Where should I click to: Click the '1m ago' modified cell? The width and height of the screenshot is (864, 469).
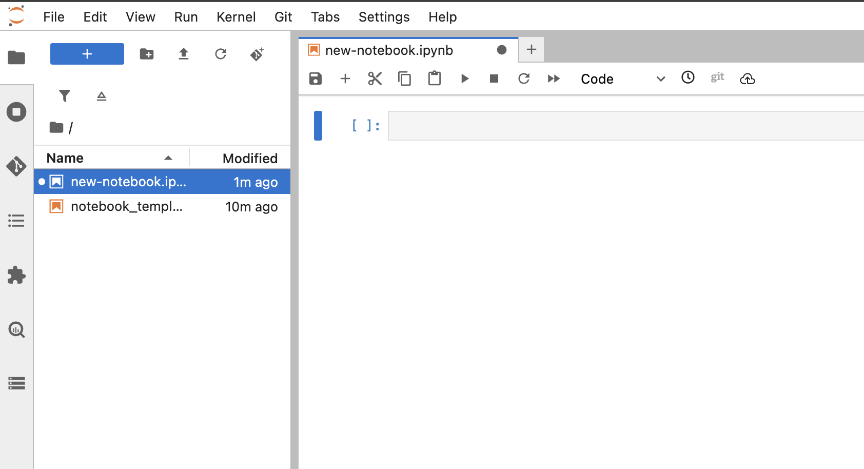click(256, 182)
